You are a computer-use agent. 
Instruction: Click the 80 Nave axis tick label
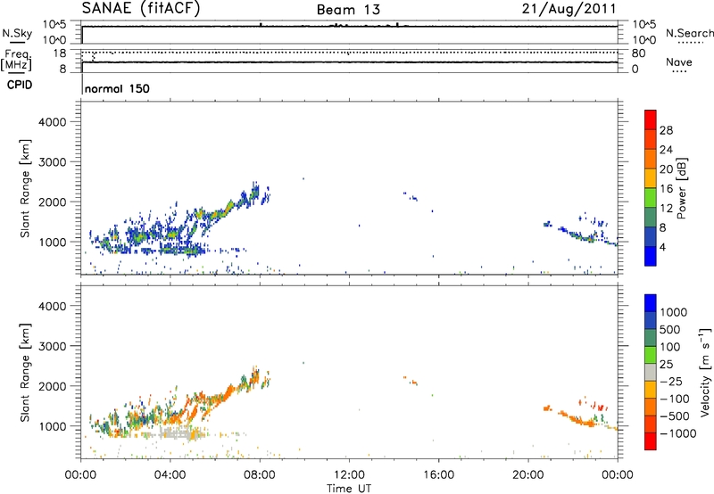pyautogui.click(x=639, y=54)
